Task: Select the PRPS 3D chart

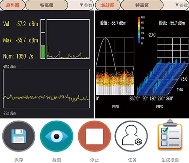Action: pyautogui.click(x=163, y=66)
